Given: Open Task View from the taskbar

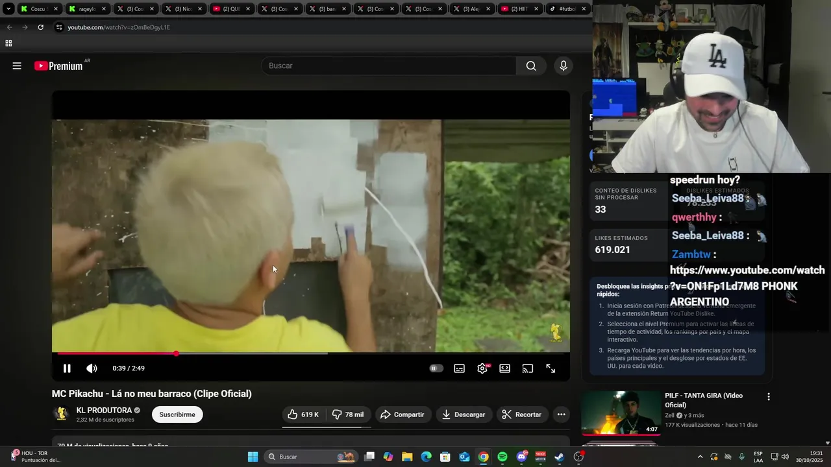Looking at the screenshot, I should (x=369, y=457).
